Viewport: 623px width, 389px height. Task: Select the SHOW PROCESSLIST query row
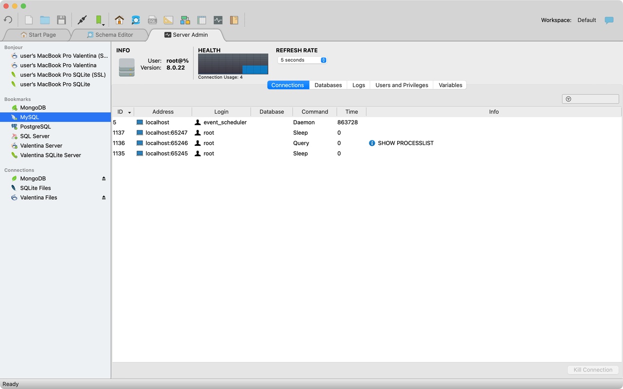click(x=367, y=143)
